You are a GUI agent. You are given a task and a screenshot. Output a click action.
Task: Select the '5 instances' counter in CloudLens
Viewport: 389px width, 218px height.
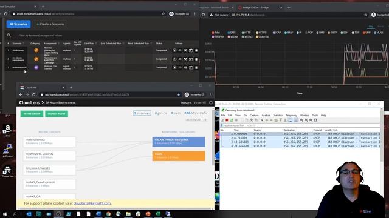(x=142, y=113)
